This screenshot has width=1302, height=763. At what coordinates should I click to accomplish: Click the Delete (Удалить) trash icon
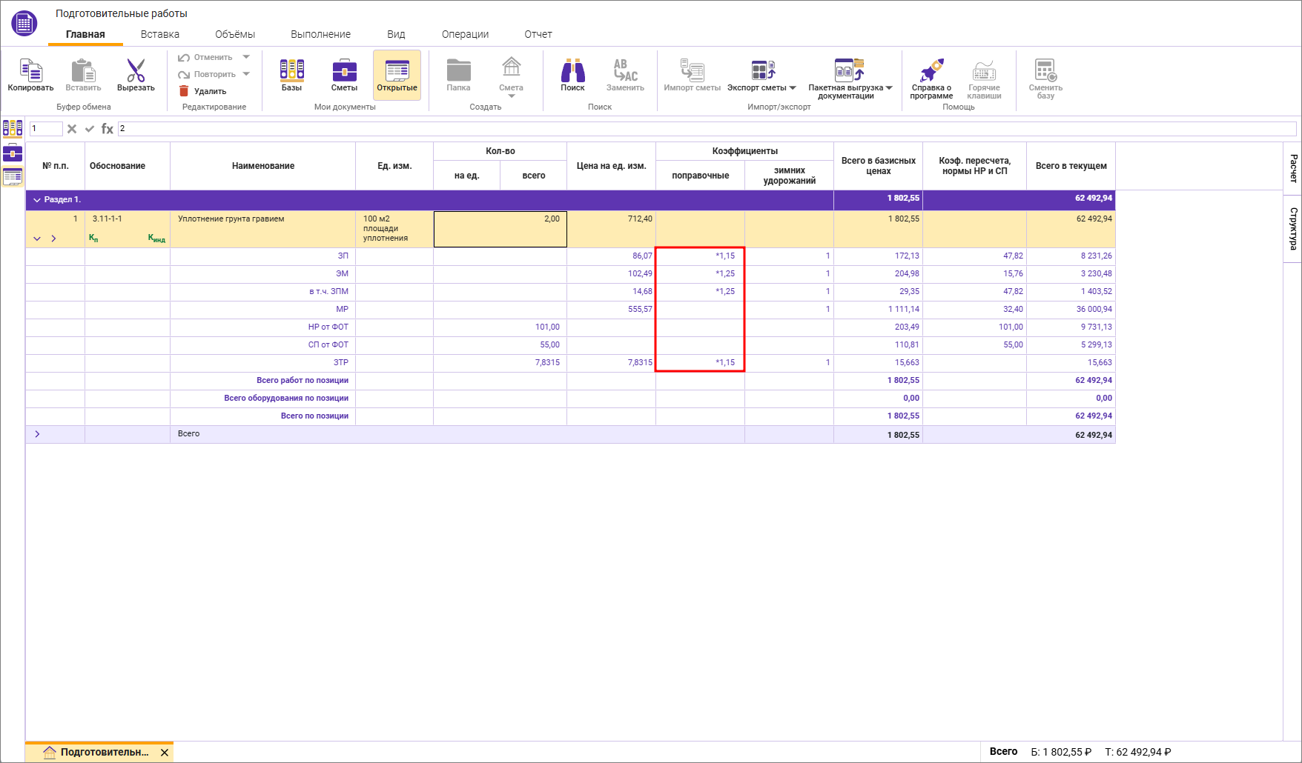point(184,91)
